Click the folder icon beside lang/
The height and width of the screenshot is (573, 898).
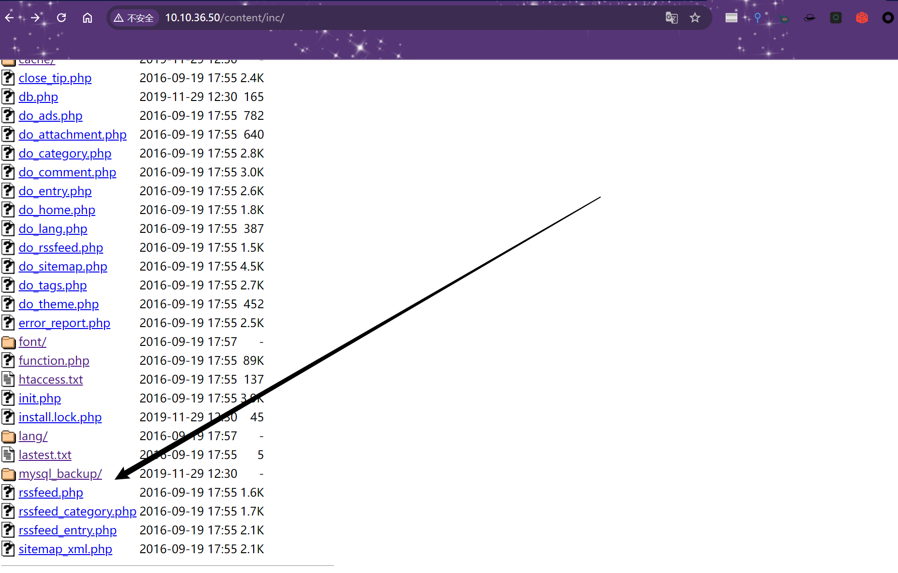(x=9, y=436)
